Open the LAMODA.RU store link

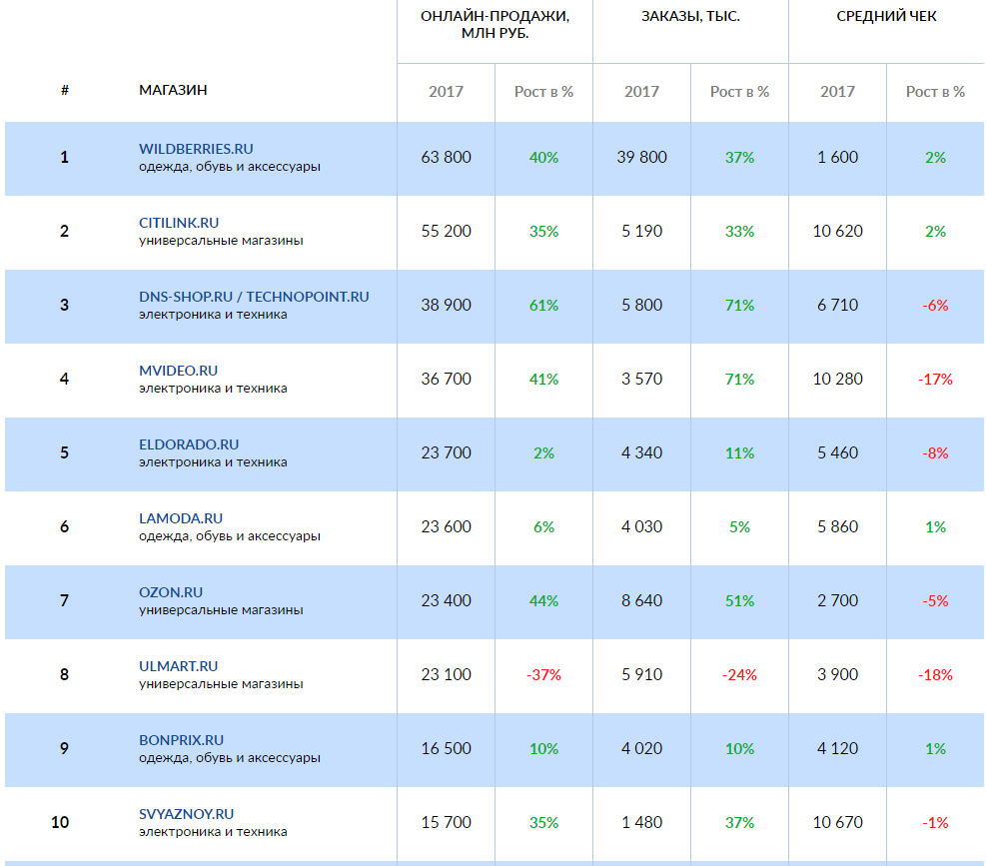(x=181, y=518)
